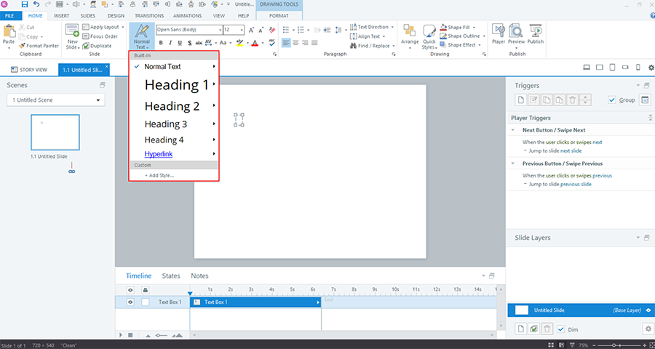Lock all timeline objects
This screenshot has width=655, height=349.
click(x=145, y=289)
